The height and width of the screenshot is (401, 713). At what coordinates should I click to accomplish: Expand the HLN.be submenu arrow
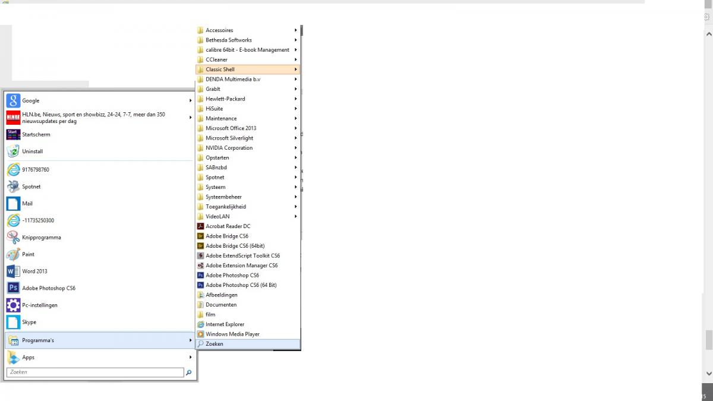191,118
